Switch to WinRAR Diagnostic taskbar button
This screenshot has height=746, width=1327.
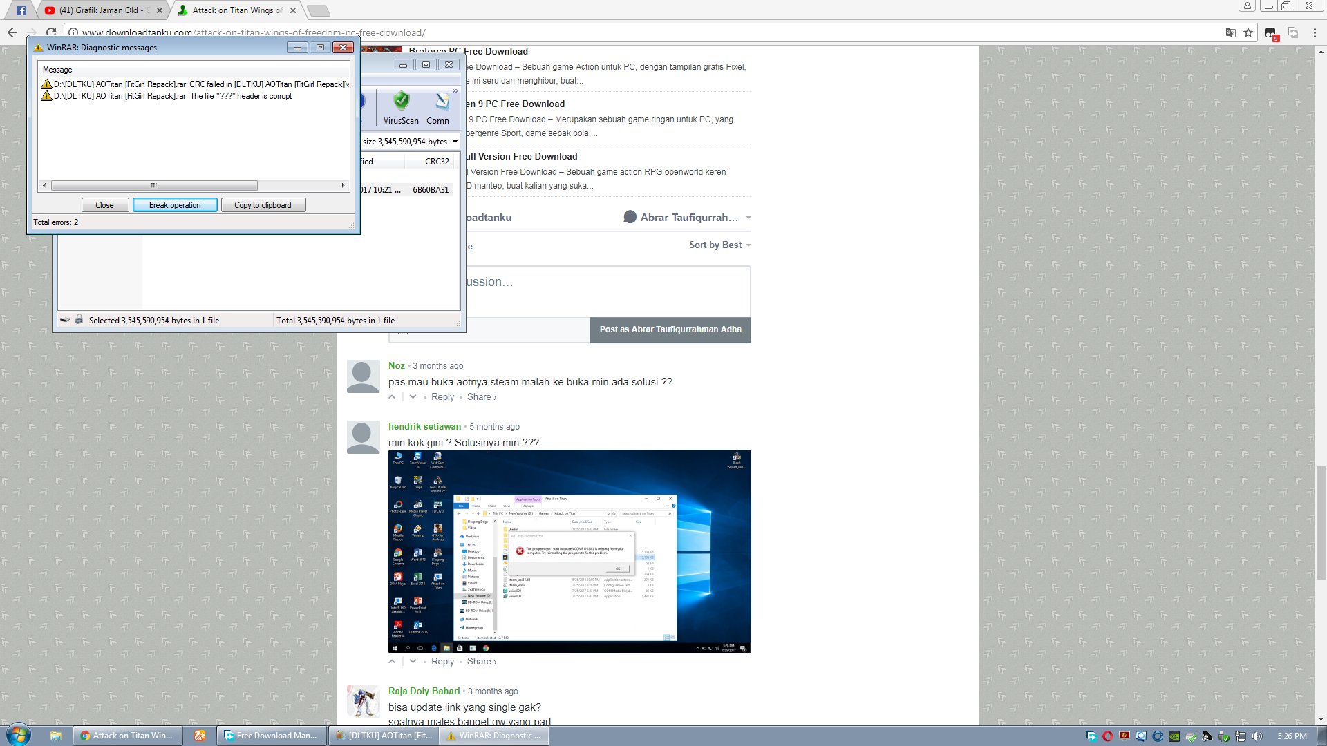[x=494, y=736]
